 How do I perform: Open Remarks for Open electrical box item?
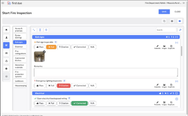coord(157,103)
